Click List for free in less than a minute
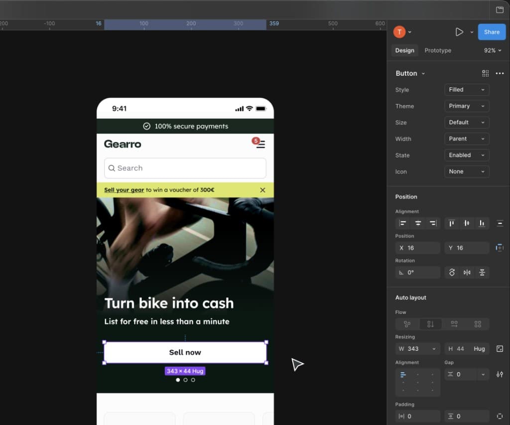This screenshot has height=425, width=510. 167,321
